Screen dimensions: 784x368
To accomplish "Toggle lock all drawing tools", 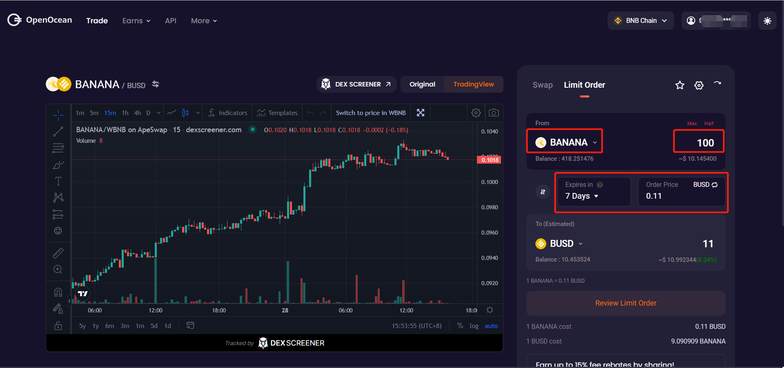I will pyautogui.click(x=58, y=325).
